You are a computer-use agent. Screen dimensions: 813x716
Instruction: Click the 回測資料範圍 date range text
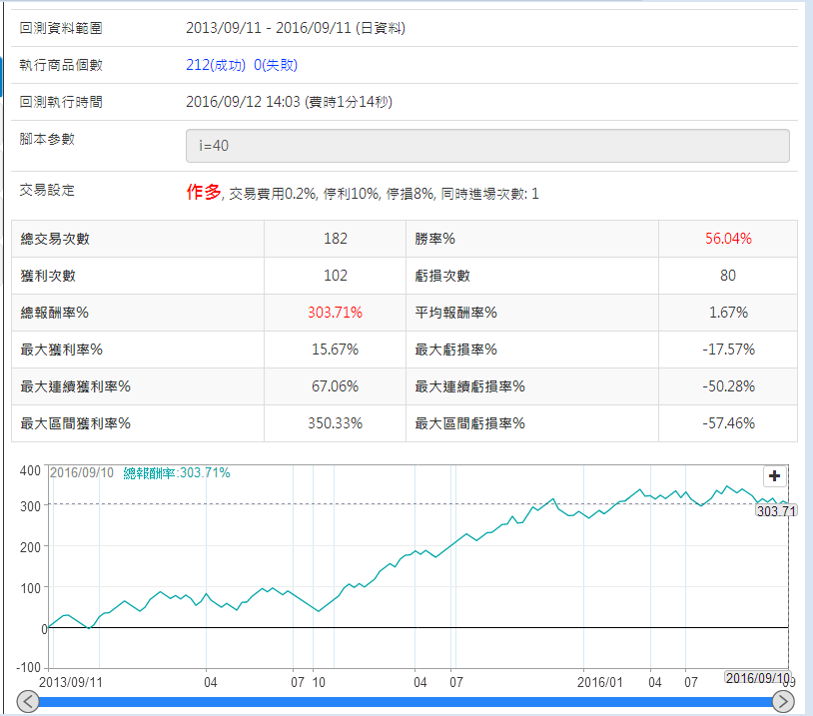coord(296,28)
